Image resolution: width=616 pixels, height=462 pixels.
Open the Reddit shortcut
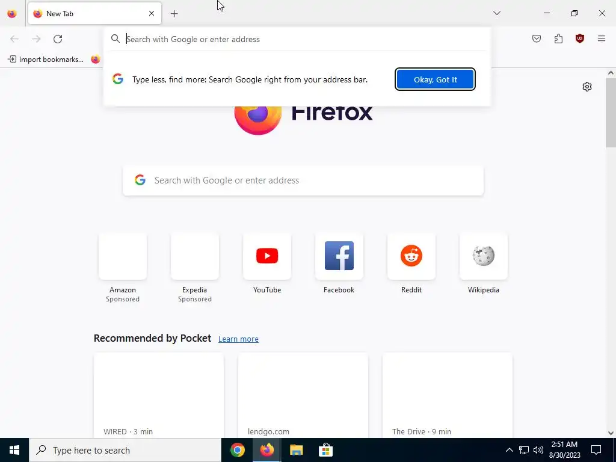click(x=411, y=263)
